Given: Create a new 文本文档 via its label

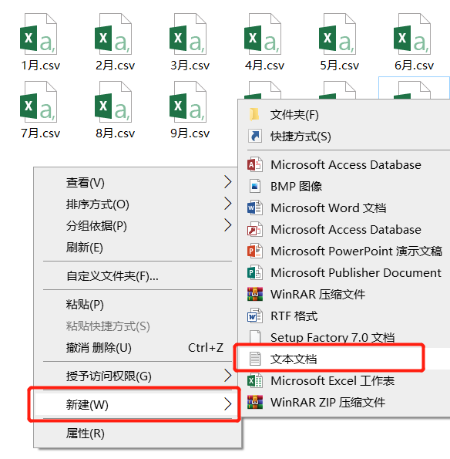Looking at the screenshot, I should (x=294, y=359).
